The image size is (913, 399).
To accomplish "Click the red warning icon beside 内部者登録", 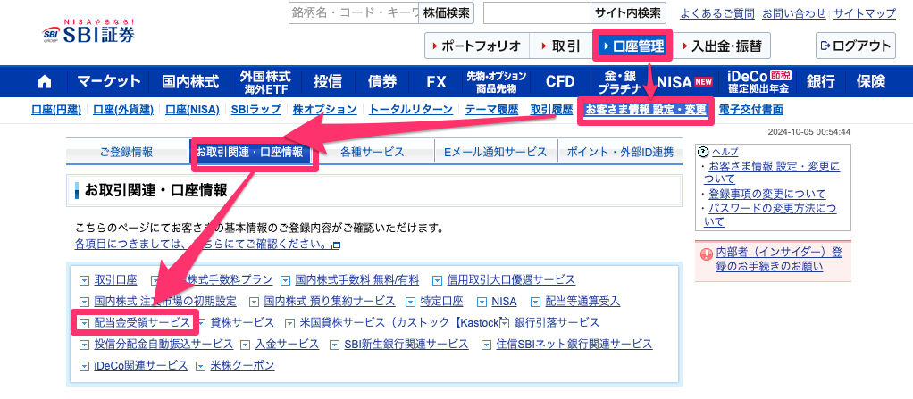I will pos(707,254).
